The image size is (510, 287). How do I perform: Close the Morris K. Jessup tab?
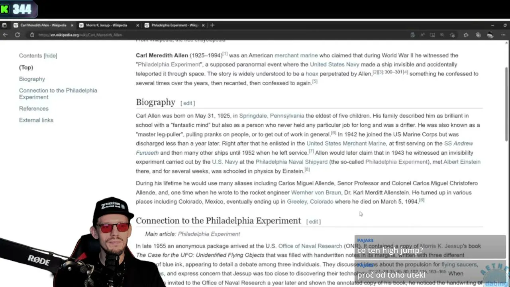pos(137,25)
